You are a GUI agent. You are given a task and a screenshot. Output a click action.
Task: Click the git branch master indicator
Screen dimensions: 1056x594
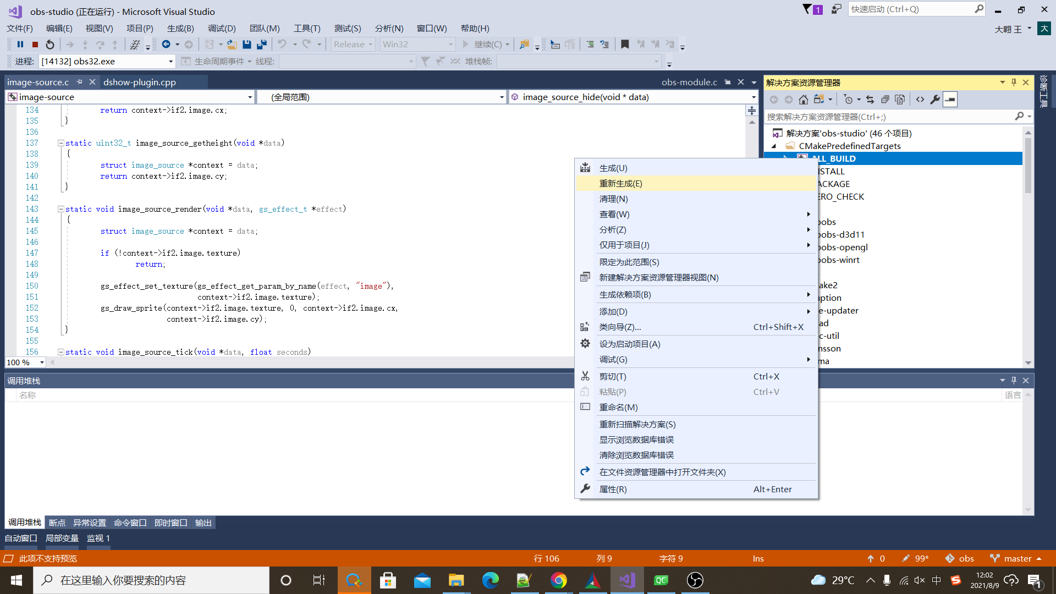tap(1016, 558)
